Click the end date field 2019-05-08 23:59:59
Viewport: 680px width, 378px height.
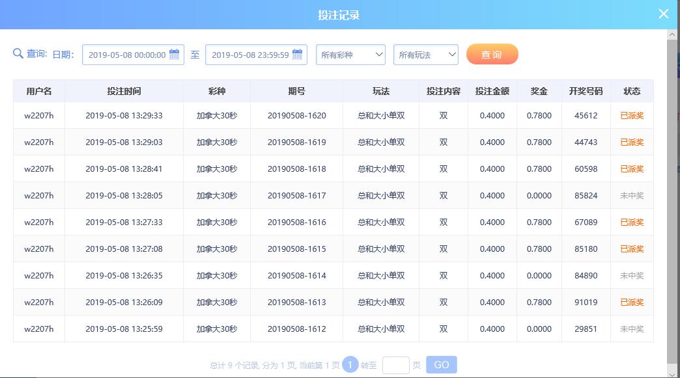click(249, 55)
